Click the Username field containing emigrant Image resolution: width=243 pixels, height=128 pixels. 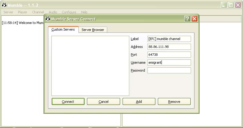169,62
